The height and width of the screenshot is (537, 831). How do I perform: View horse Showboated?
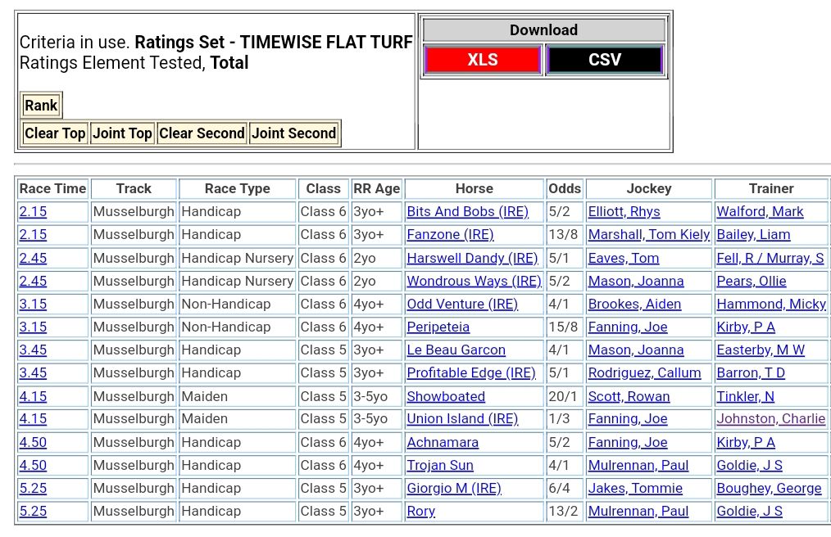point(446,396)
